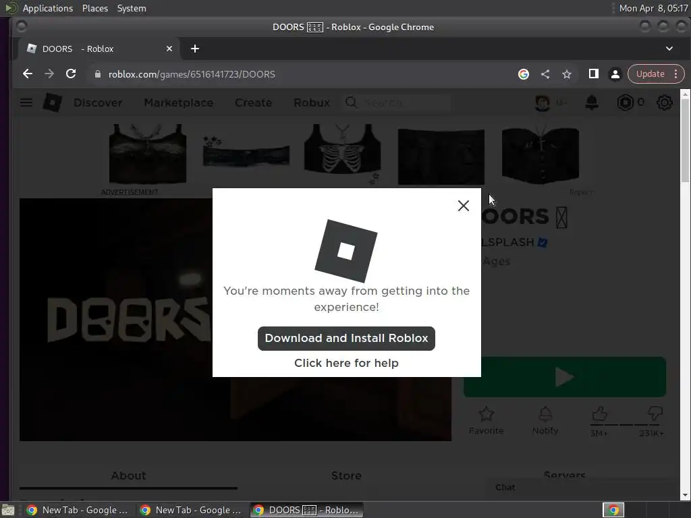The height and width of the screenshot is (518, 691).
Task: Open the user avatar profile
Action: (x=543, y=103)
